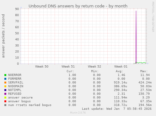Screen dimensions: 156x116
Task: Click NXDOMAIN max value 50.03m
Action: pos(146,86)
